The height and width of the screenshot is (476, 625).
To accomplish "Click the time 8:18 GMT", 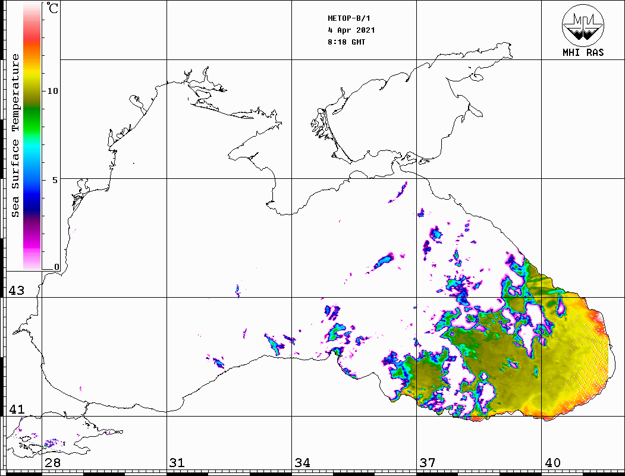I will (346, 42).
